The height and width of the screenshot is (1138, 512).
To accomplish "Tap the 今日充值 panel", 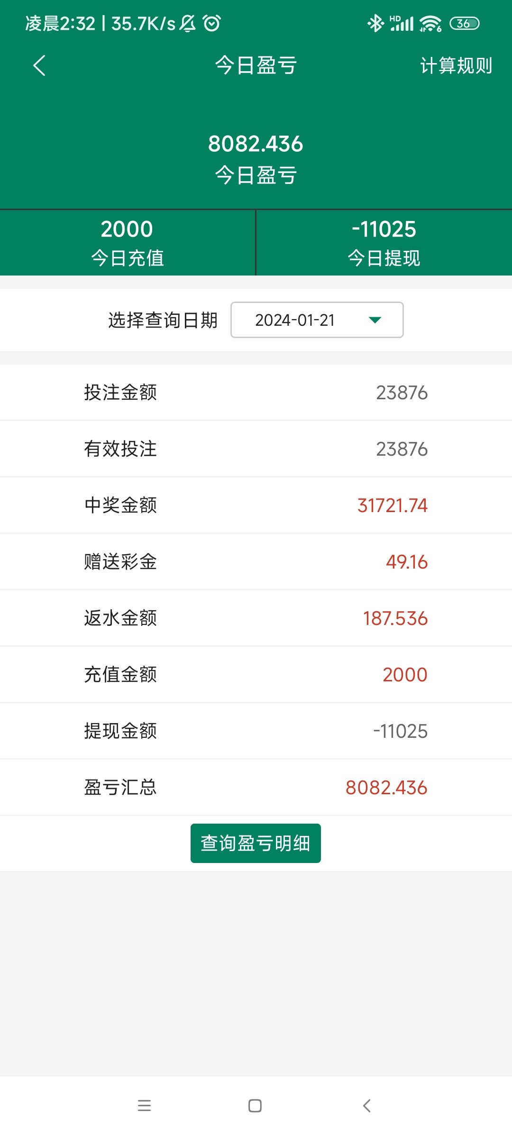I will click(x=128, y=242).
